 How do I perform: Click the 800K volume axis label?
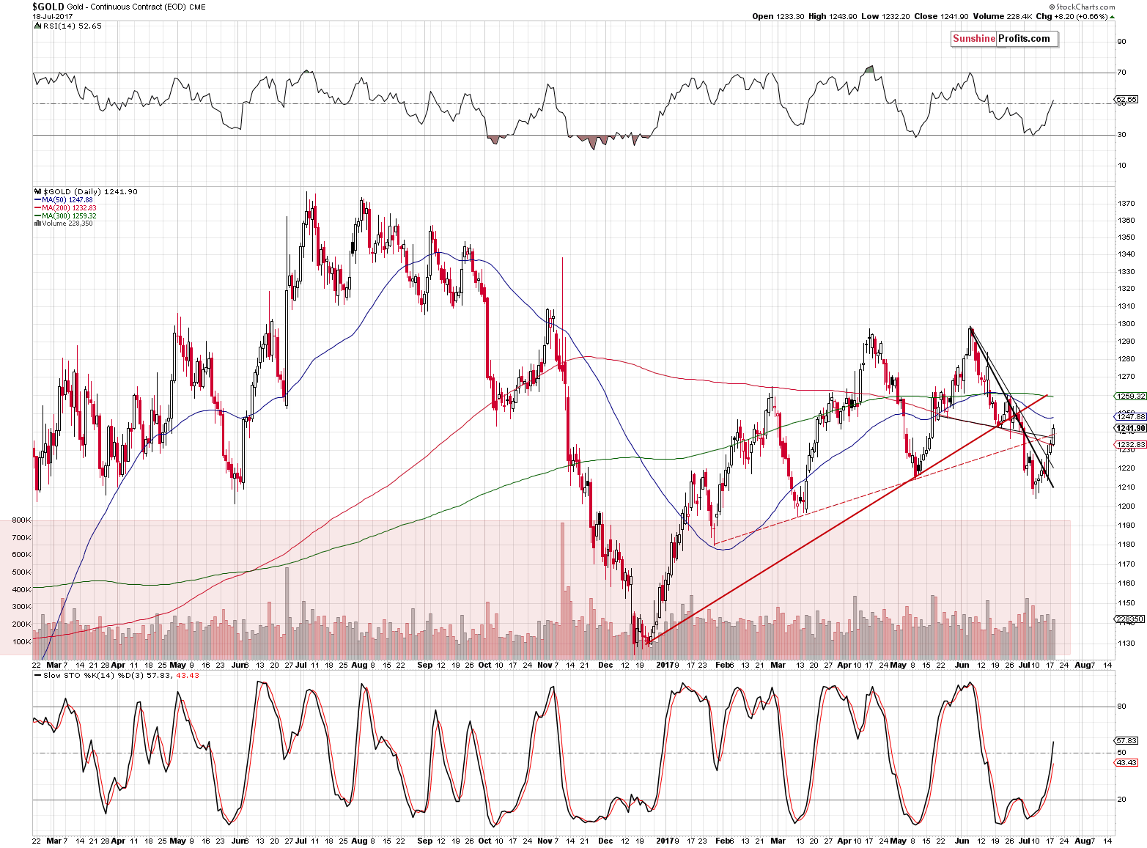[x=21, y=520]
